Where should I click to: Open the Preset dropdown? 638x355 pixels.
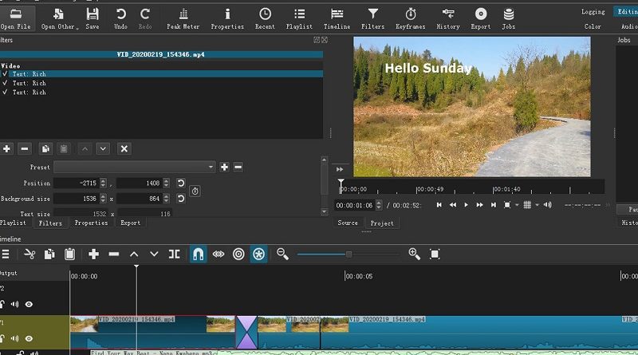(134, 167)
